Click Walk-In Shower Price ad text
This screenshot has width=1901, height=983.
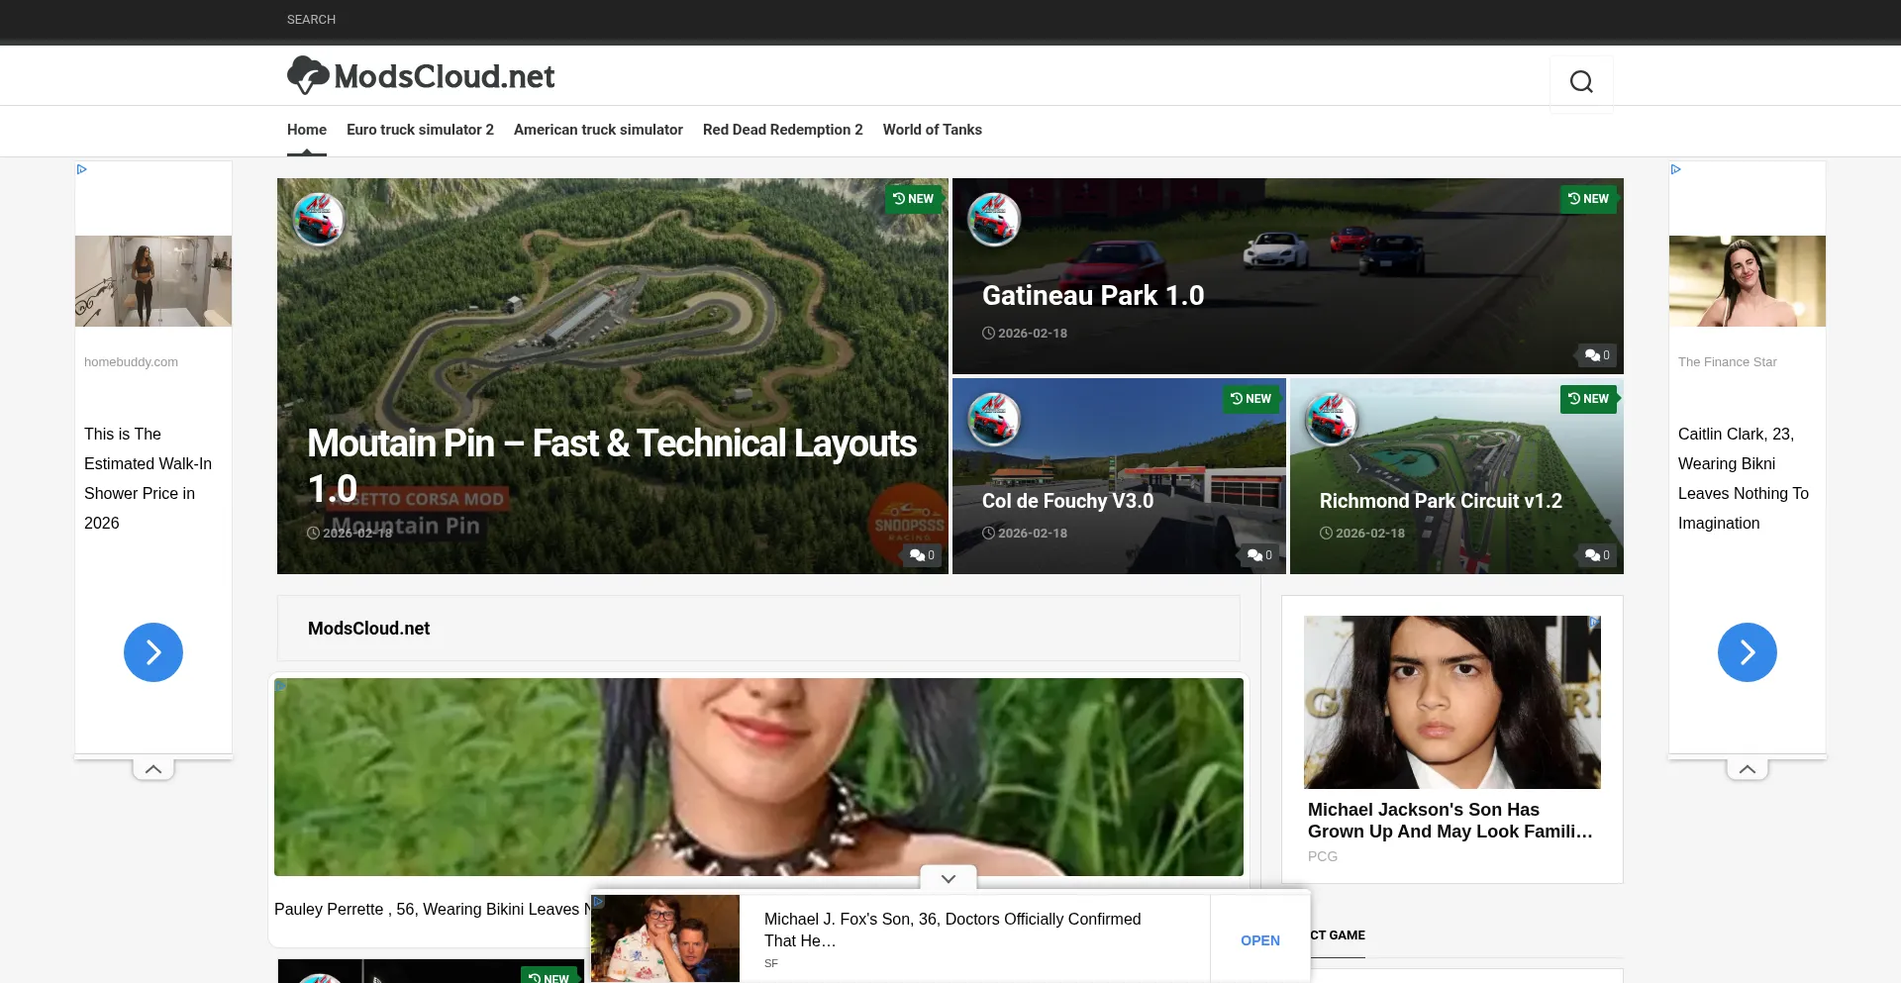[149, 478]
